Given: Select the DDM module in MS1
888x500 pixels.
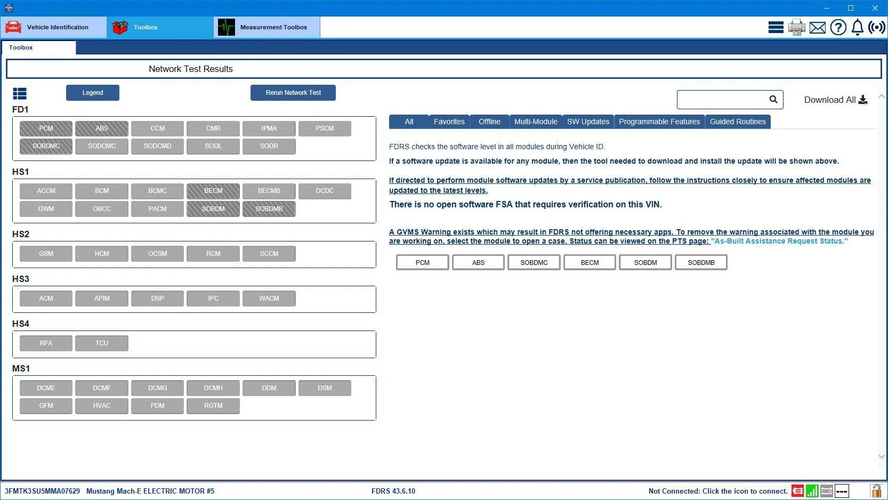Looking at the screenshot, I should coord(269,388).
